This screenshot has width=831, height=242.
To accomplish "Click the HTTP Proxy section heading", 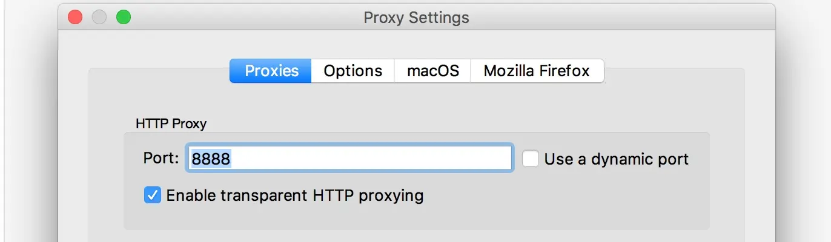I will click(x=171, y=124).
